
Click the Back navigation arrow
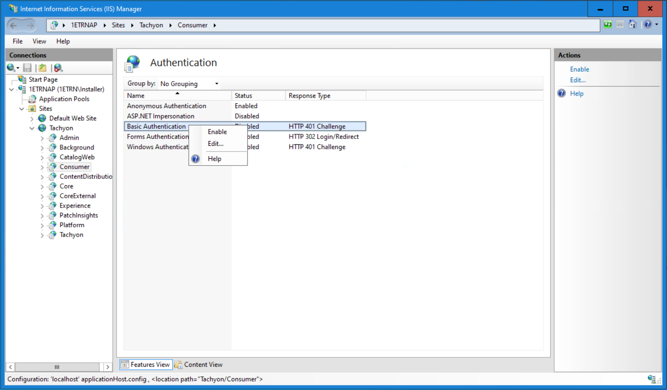(x=14, y=25)
